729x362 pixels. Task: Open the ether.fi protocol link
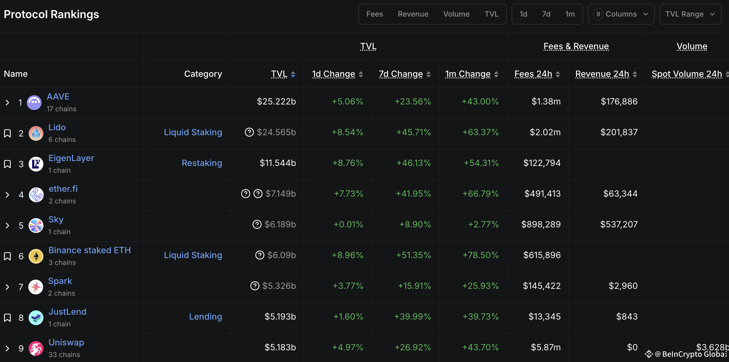(x=63, y=189)
